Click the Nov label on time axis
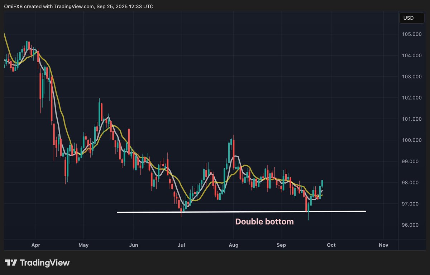 [x=383, y=245]
